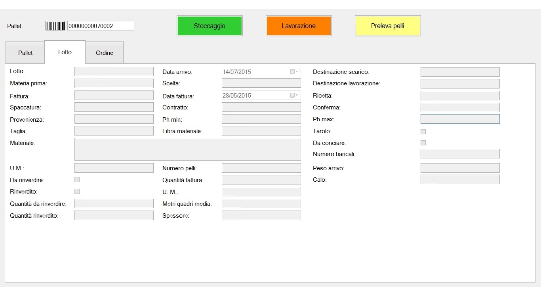This screenshot has width=541, height=288.
Task: Click the Quantità rinverdito field
Action: pyautogui.click(x=114, y=215)
